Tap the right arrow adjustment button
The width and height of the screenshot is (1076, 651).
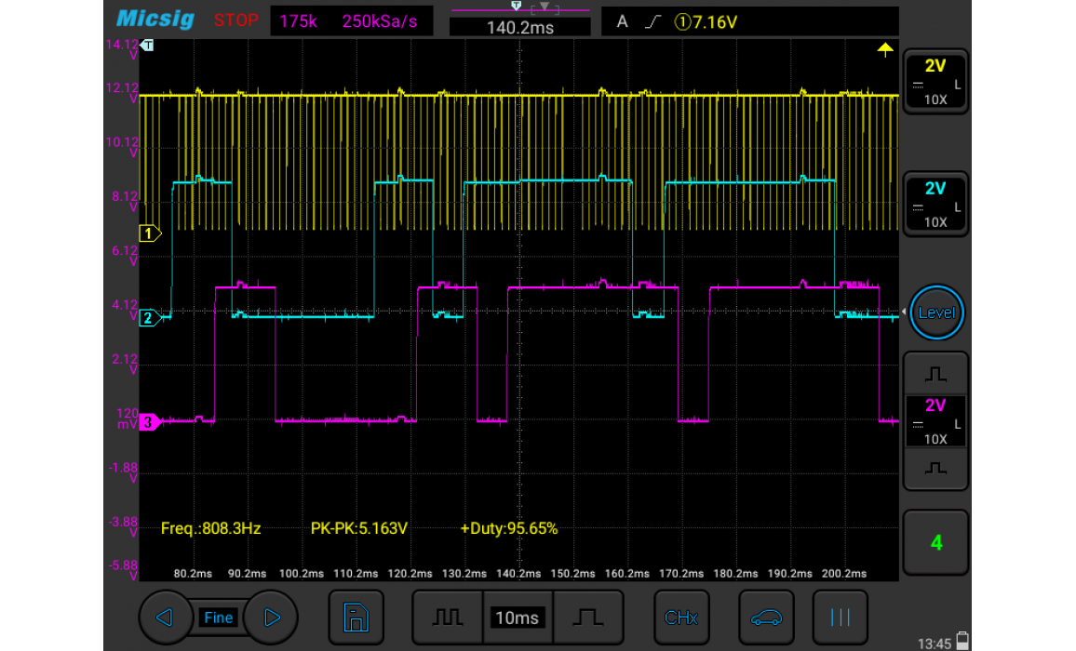coord(271,618)
